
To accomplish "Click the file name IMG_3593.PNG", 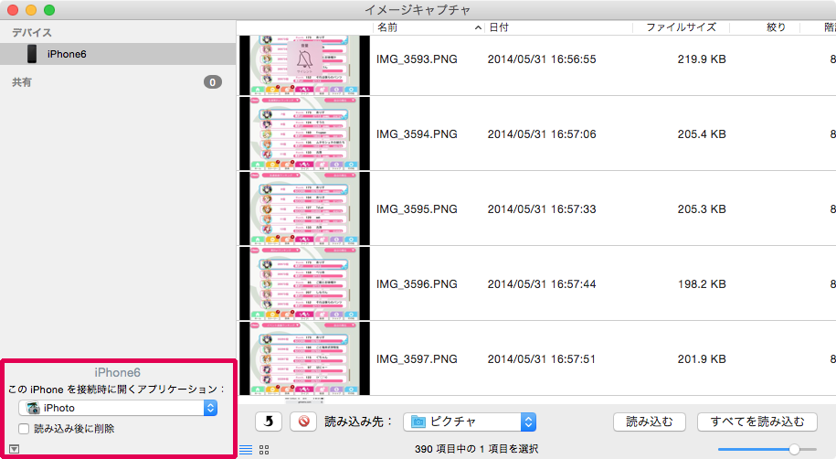I will point(417,59).
